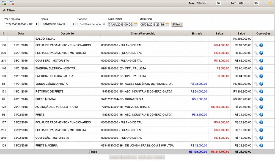Show info for ENERGIA ELÉTRICA - CENTRAL row
The height and width of the screenshot is (161, 275).
coord(261,68)
